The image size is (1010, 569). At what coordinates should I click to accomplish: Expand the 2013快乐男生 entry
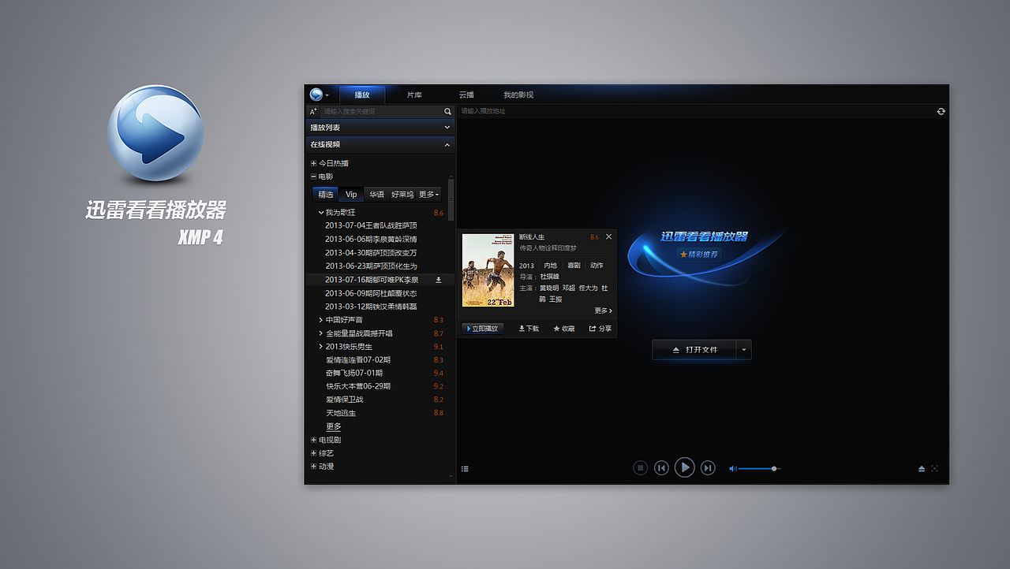pyautogui.click(x=321, y=347)
